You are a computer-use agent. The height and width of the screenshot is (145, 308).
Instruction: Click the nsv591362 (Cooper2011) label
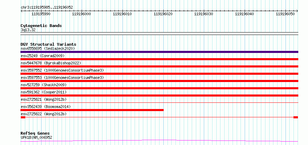point(44,92)
